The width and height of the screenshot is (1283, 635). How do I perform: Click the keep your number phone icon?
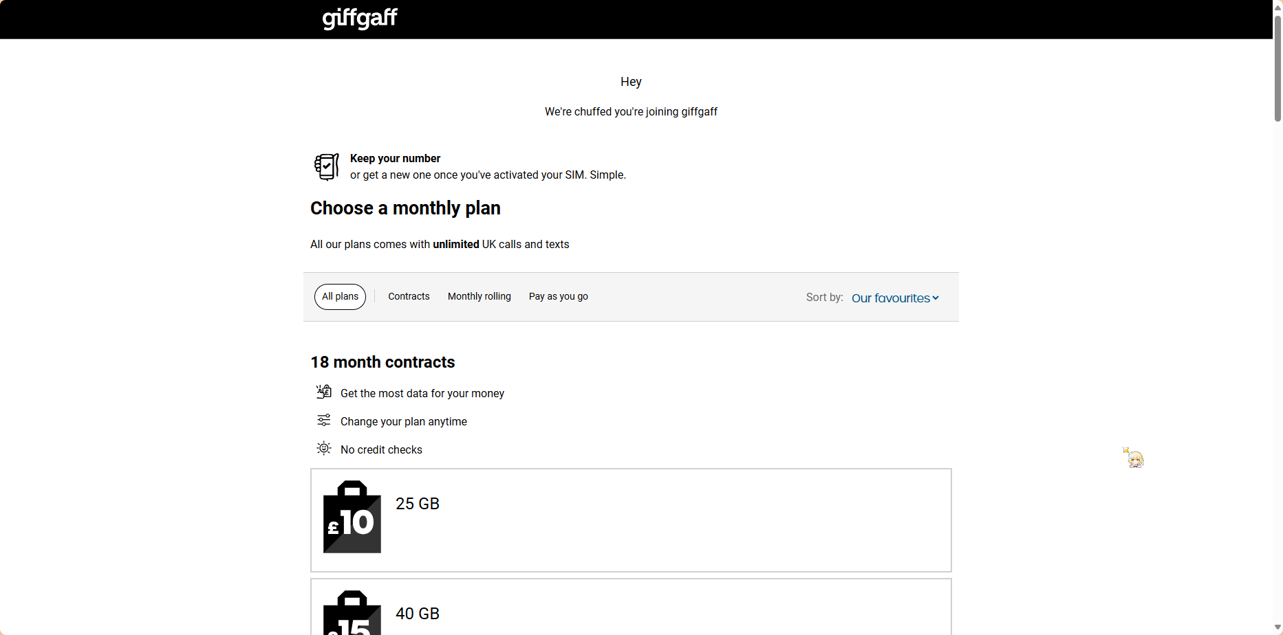tap(327, 166)
